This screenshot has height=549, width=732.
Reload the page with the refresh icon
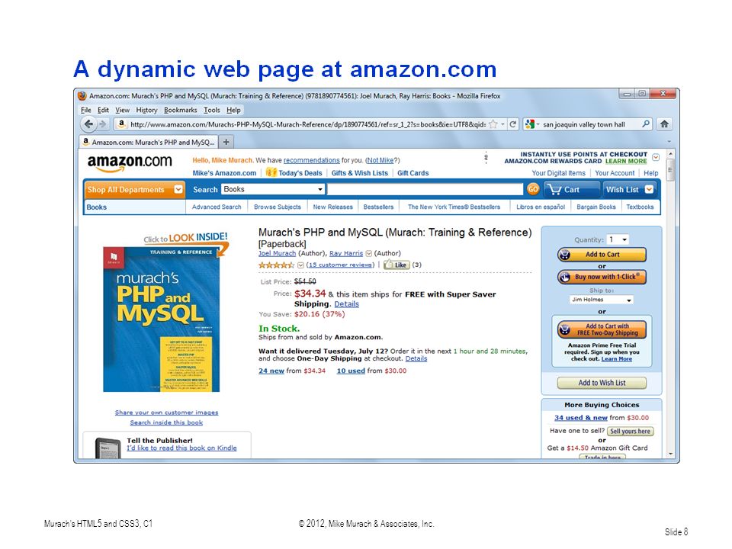click(513, 124)
